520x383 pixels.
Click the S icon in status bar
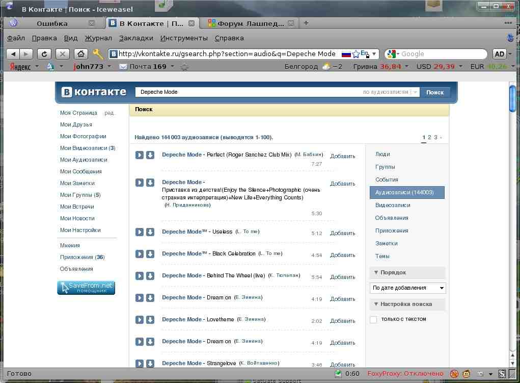tap(502, 374)
